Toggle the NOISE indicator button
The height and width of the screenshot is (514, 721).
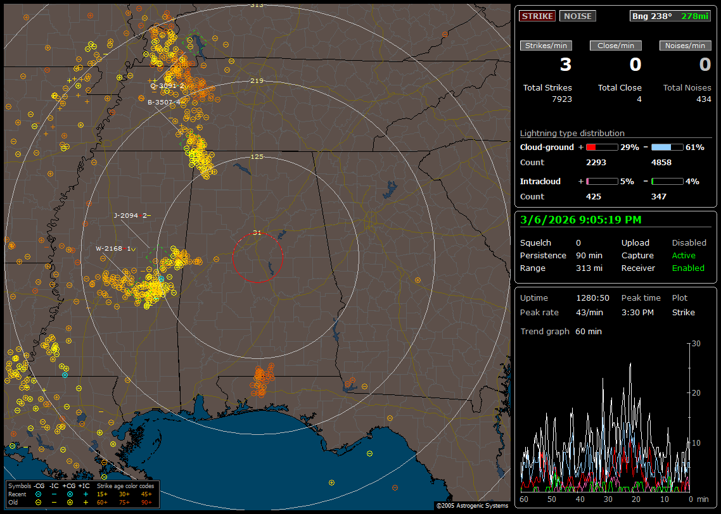tap(577, 16)
